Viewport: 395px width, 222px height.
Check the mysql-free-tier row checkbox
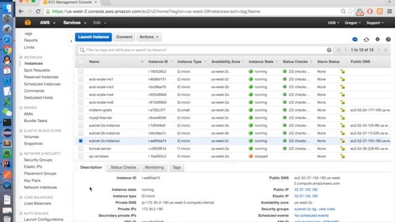[81, 118]
